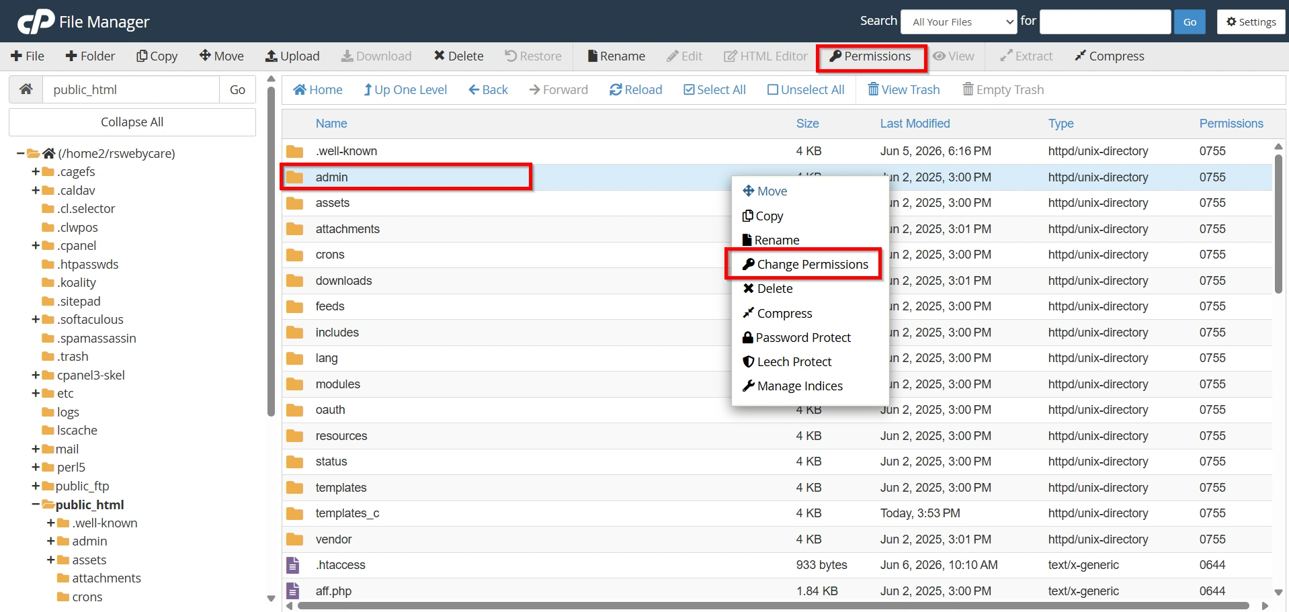Select the vendor folder name

pyautogui.click(x=333, y=539)
